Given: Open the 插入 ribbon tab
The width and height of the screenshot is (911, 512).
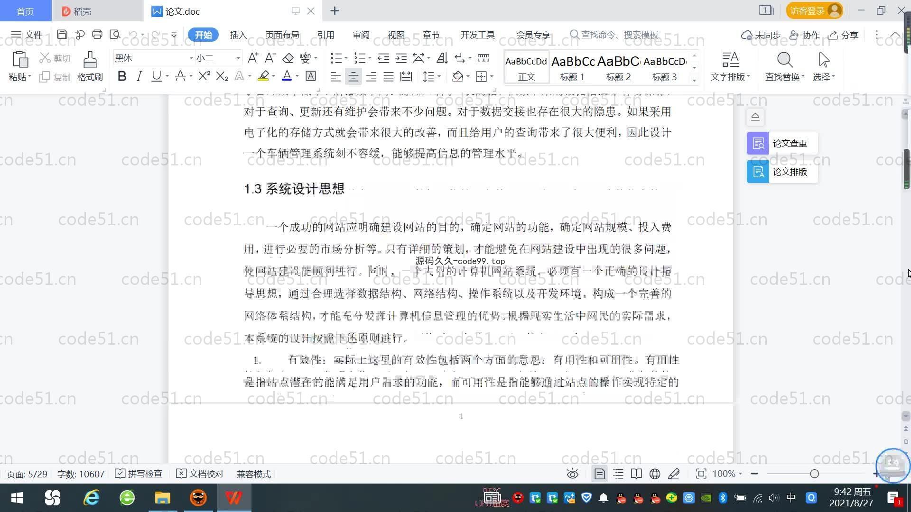Looking at the screenshot, I should click(x=238, y=35).
